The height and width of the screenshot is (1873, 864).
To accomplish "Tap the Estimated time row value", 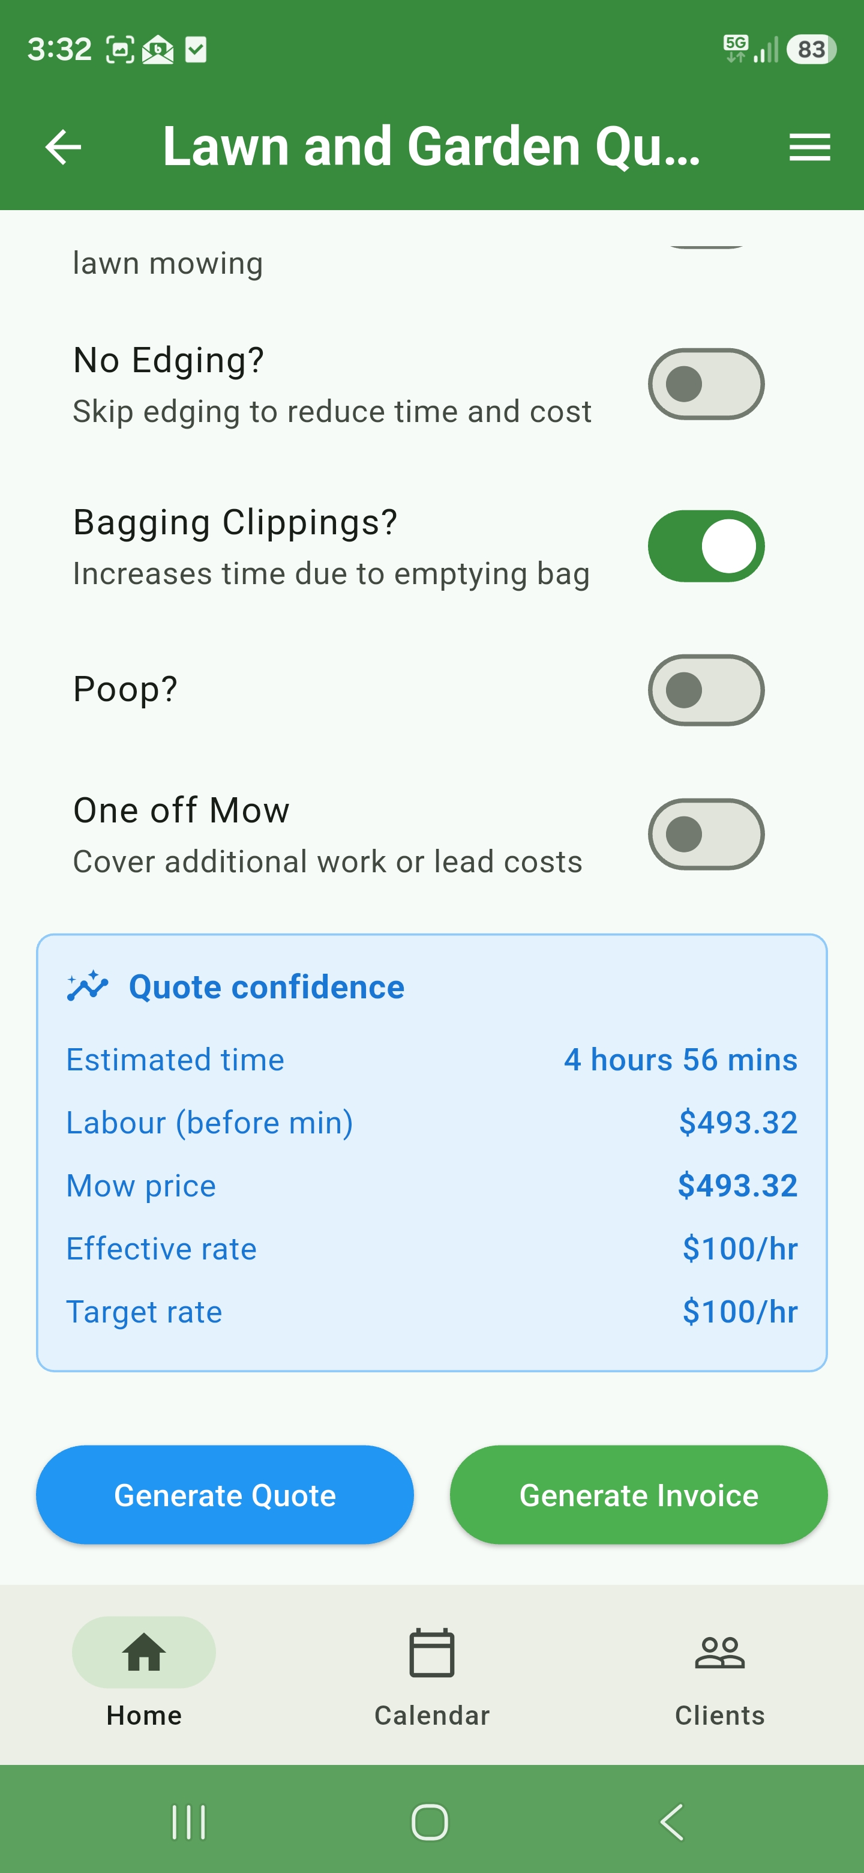I will [x=680, y=1060].
